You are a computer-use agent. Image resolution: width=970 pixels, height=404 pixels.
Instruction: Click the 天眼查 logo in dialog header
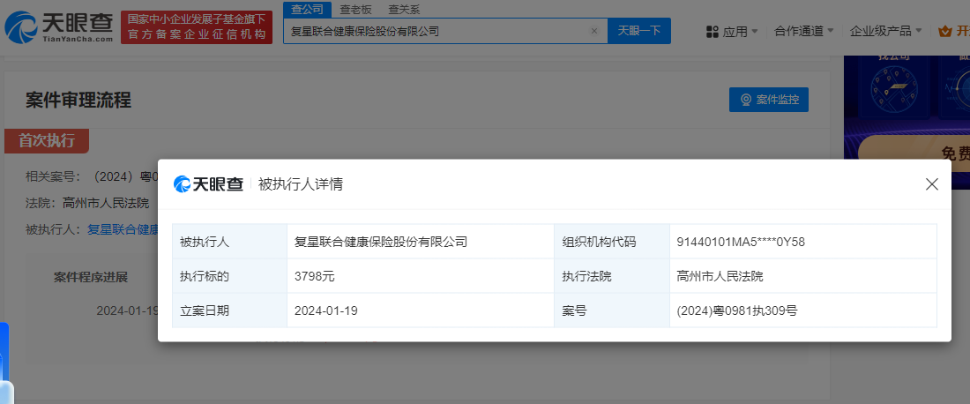(x=208, y=183)
